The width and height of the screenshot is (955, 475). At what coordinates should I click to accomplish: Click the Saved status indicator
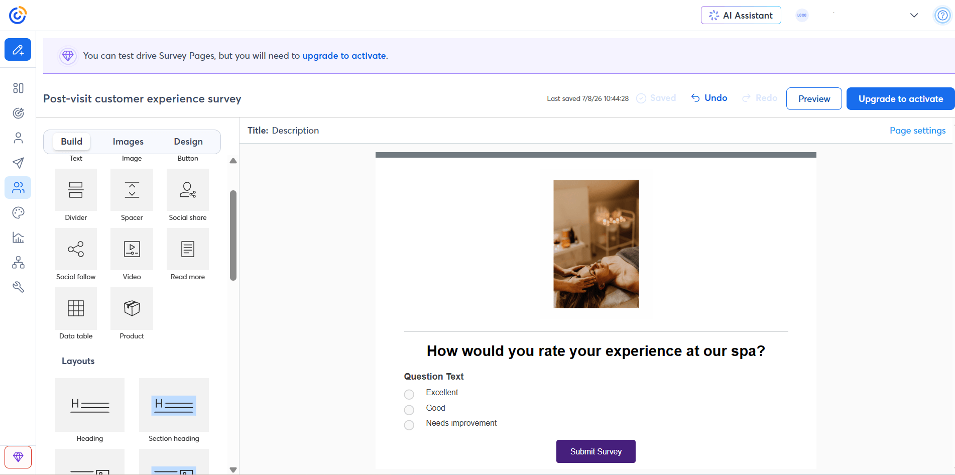pyautogui.click(x=656, y=98)
